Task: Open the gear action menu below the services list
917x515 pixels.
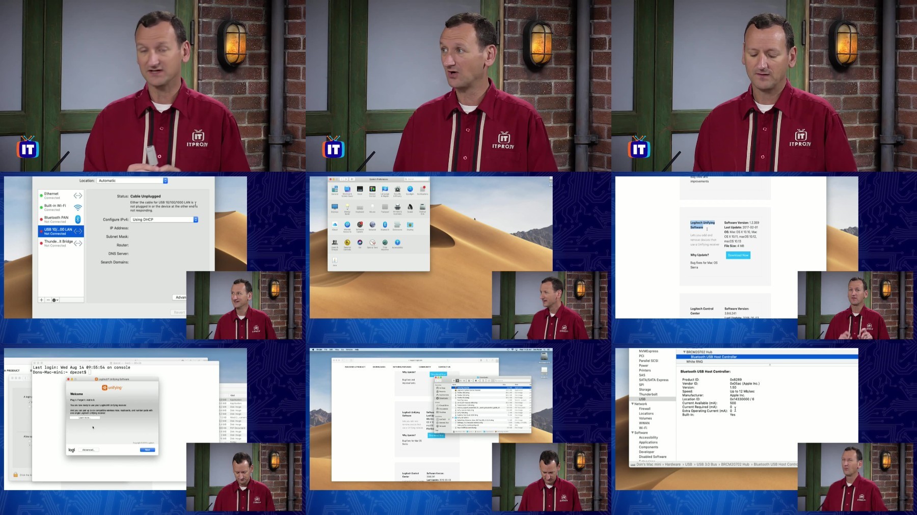Action: pyautogui.click(x=56, y=300)
